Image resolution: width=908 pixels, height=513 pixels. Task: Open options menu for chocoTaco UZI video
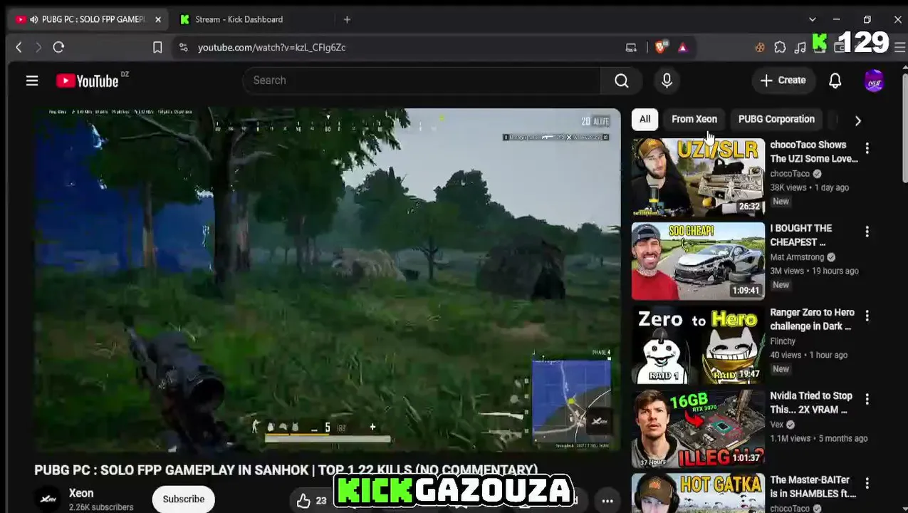(867, 148)
